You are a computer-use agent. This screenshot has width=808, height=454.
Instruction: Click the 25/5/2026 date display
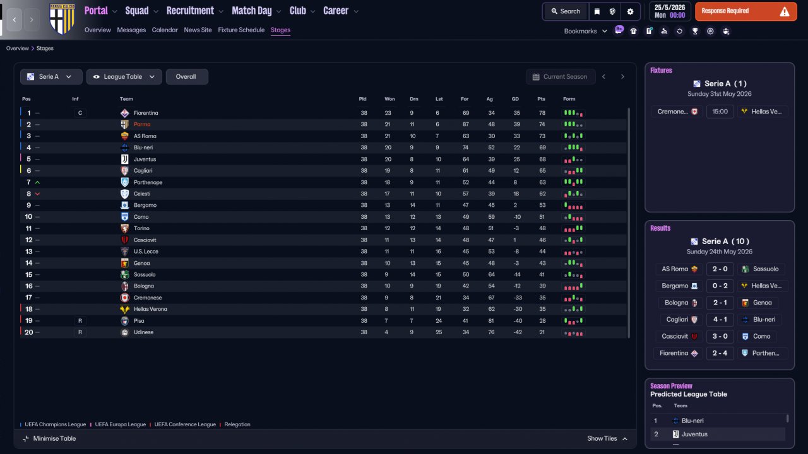(669, 11)
